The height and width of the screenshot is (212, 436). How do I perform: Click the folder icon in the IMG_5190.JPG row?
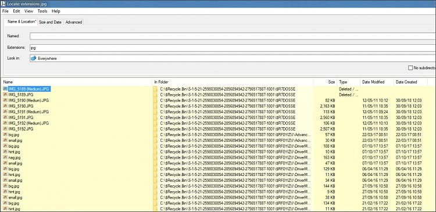(x=155, y=106)
